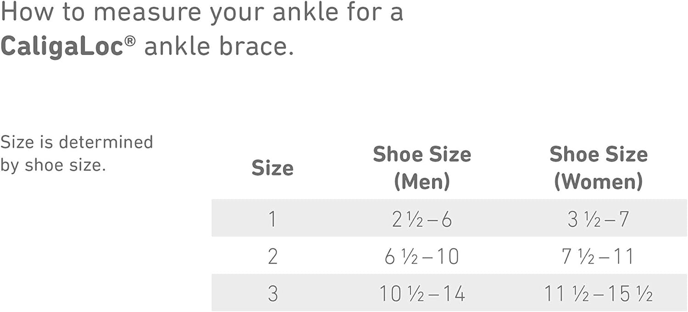Click women's shoe range 7½–11 cell
This screenshot has height=312, width=688.
pyautogui.click(x=598, y=256)
